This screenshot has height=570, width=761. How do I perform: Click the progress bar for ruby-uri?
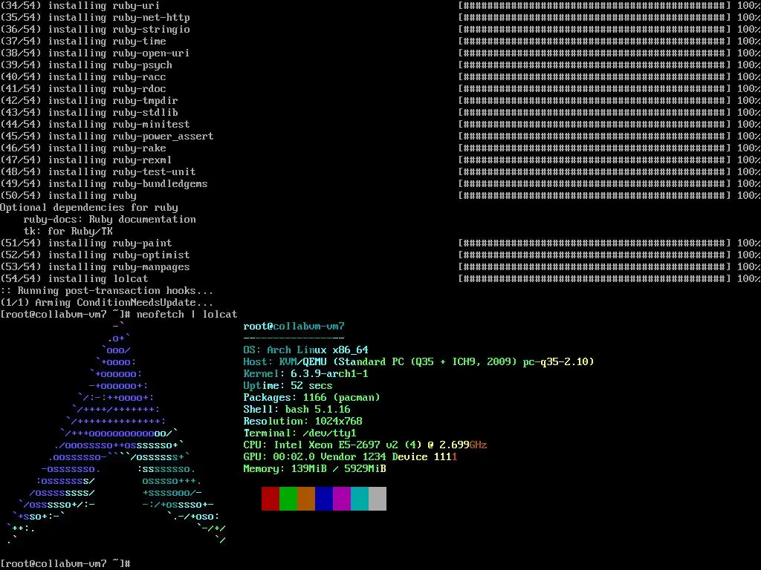tap(595, 6)
